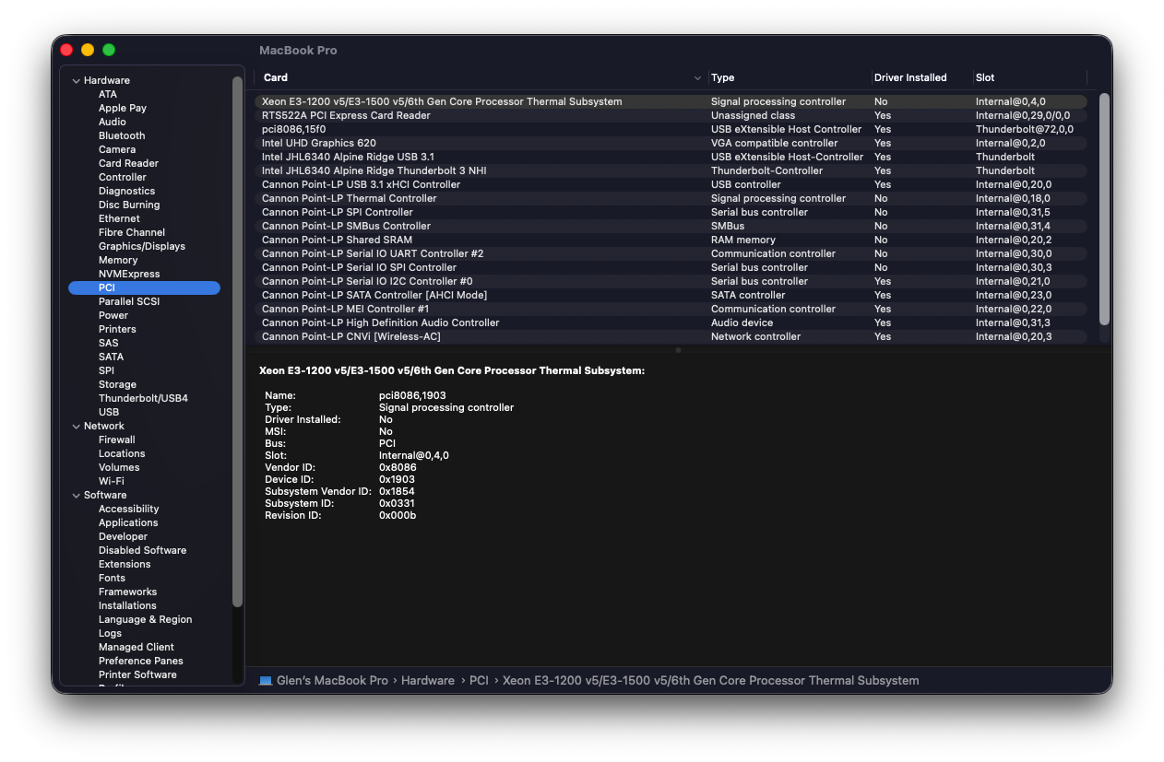Click the Vendor ID value 0x8086
This screenshot has width=1164, height=762.
coord(398,467)
